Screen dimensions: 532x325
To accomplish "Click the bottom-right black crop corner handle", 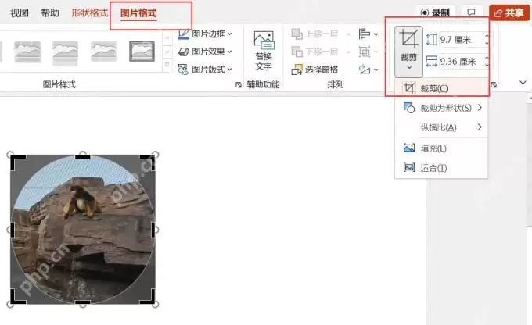I will coord(149,298).
